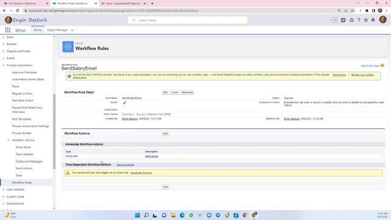Screen dimensions: 391x220
Task: Expand the Events tree node
Action: pos(3,58)
